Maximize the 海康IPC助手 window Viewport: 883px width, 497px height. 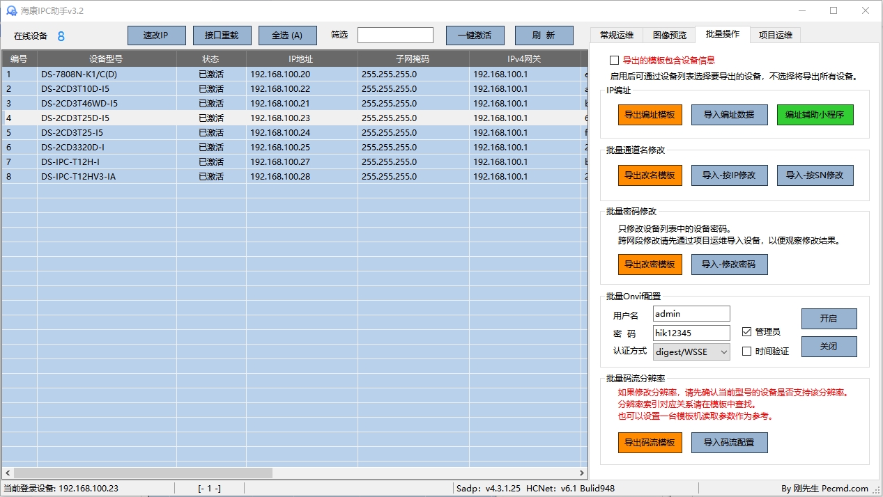[x=834, y=10]
